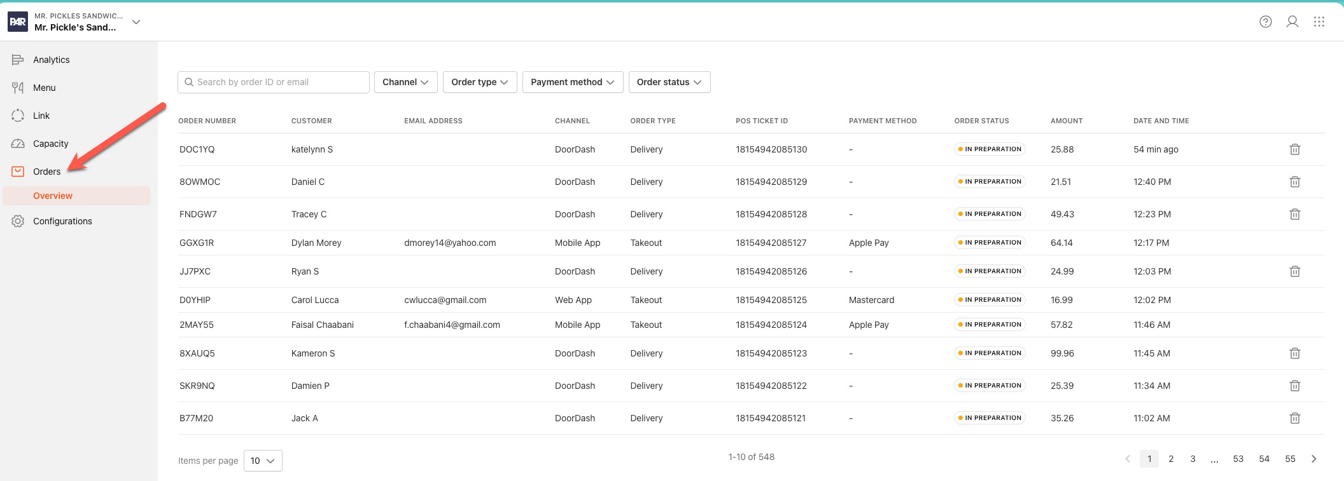This screenshot has height=481, width=1344.
Task: Navigate to Capacity in sidebar
Action: tap(50, 144)
